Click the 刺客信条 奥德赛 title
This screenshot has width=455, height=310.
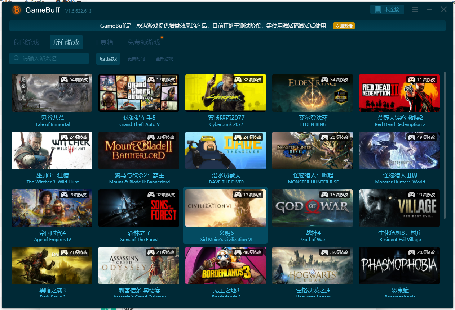(140, 291)
